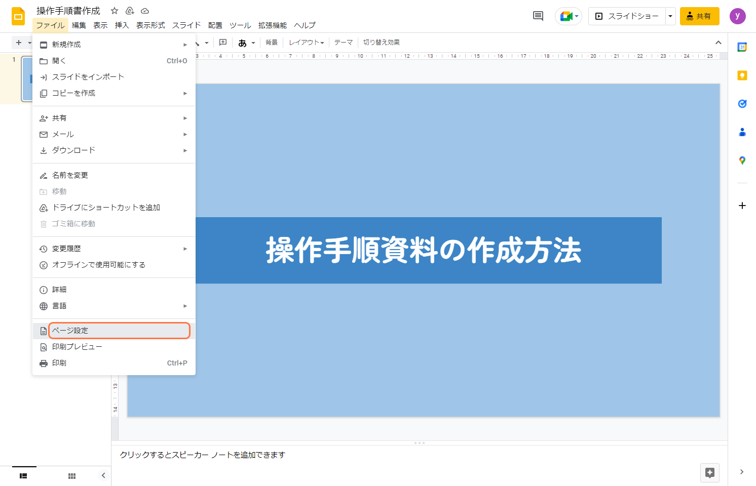
Task: Click the plus to get add-ons
Action: pyautogui.click(x=742, y=206)
